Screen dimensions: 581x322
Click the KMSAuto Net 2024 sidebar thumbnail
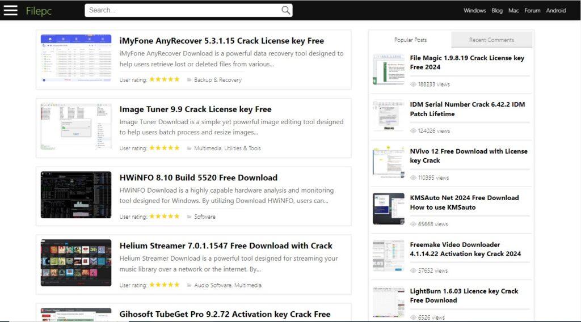click(388, 209)
